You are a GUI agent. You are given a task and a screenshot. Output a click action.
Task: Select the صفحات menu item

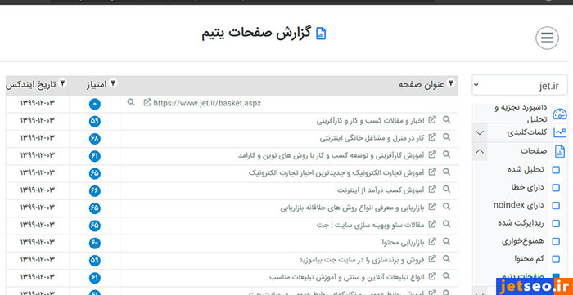(x=534, y=151)
